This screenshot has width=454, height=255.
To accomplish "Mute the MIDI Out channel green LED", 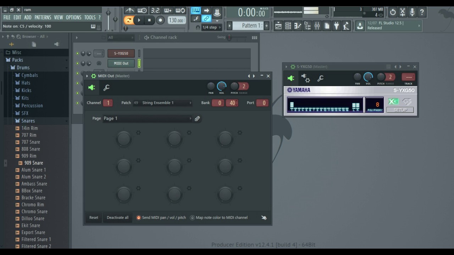I will (x=77, y=63).
